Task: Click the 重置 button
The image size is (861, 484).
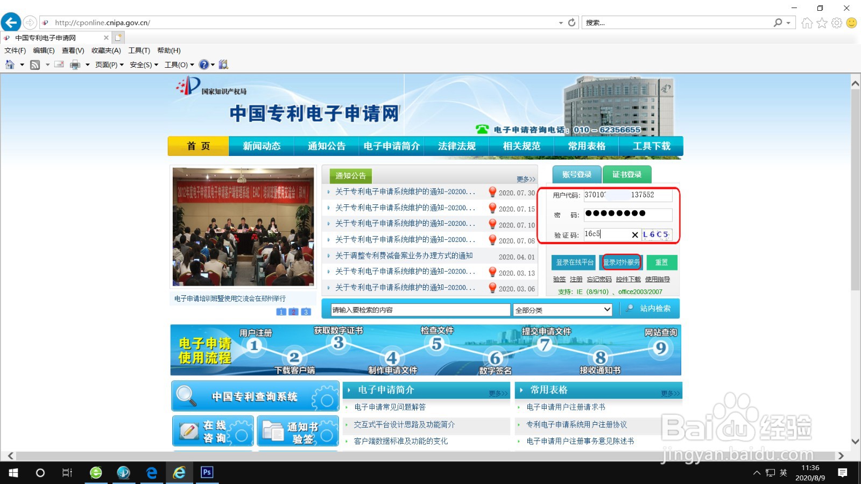Action: point(661,262)
